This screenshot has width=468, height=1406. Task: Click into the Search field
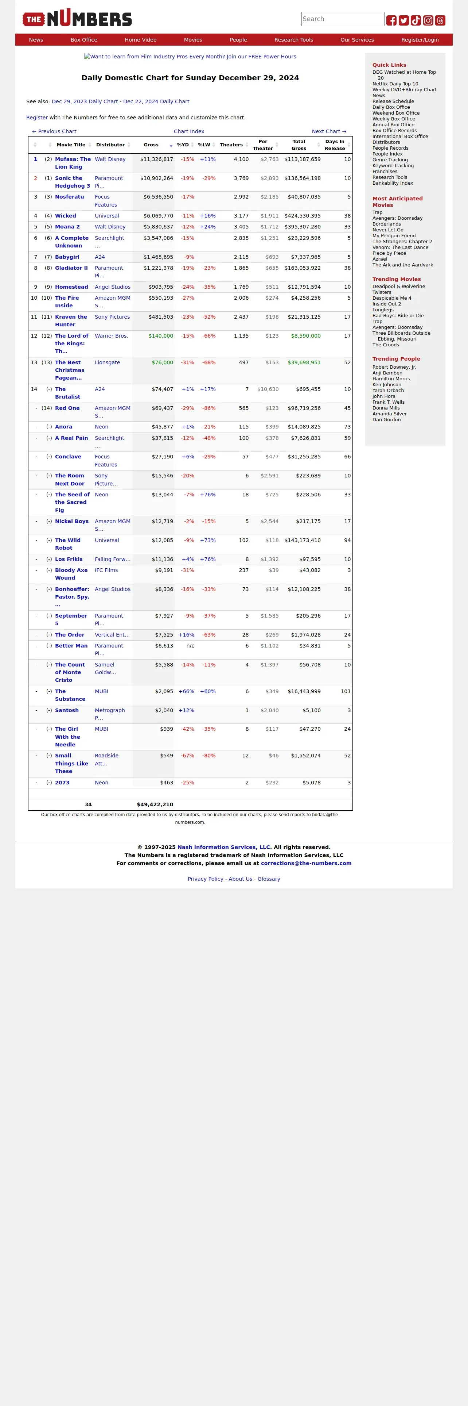point(343,19)
